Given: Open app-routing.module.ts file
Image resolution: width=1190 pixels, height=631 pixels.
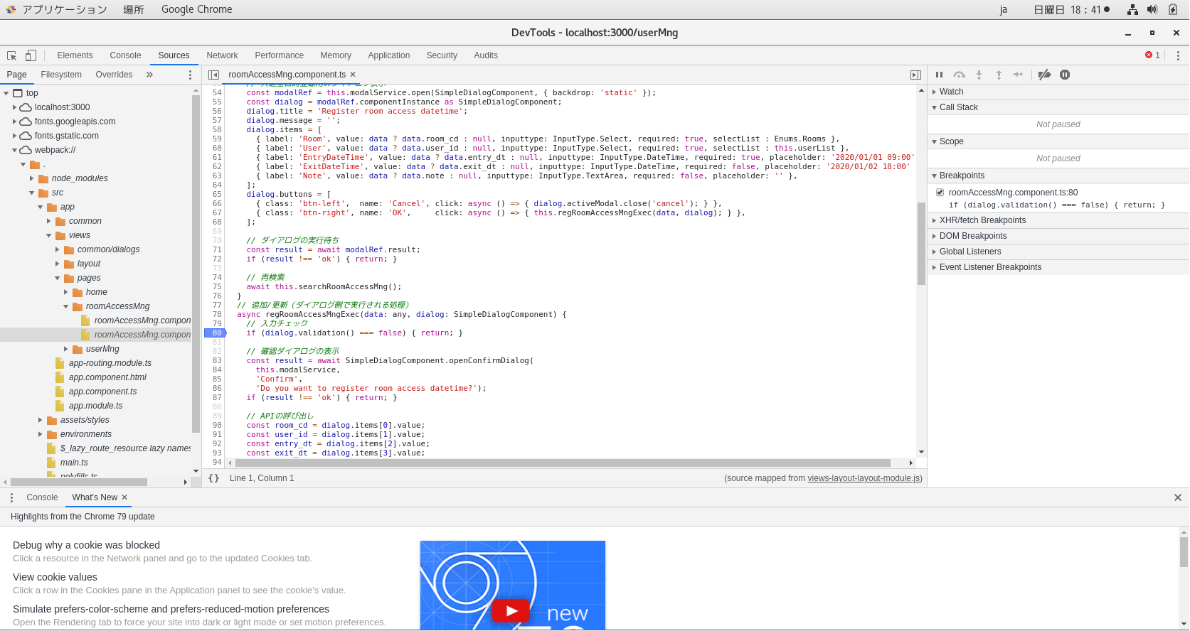Looking at the screenshot, I should tap(110, 363).
